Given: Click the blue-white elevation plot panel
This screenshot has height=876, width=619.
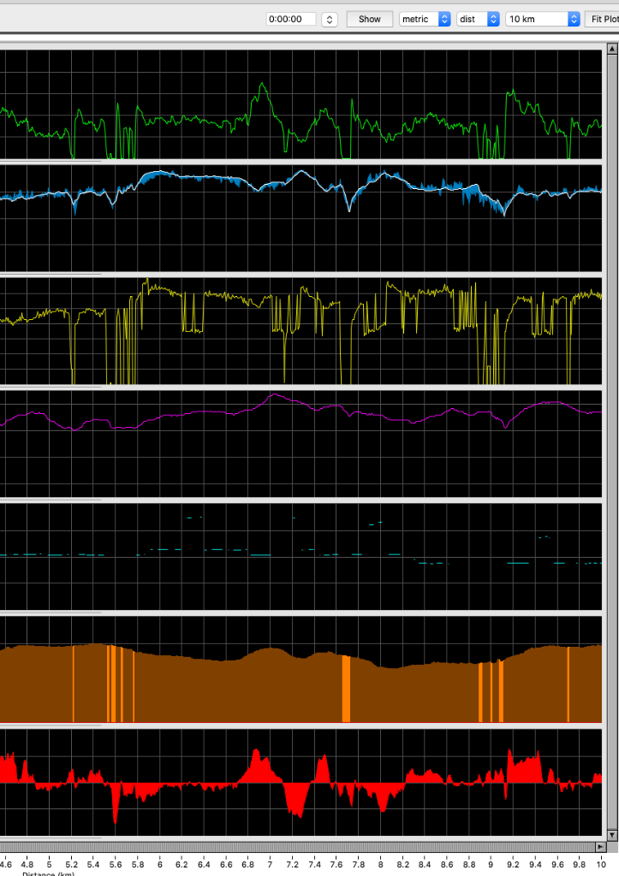Looking at the screenshot, I should tap(301, 218).
